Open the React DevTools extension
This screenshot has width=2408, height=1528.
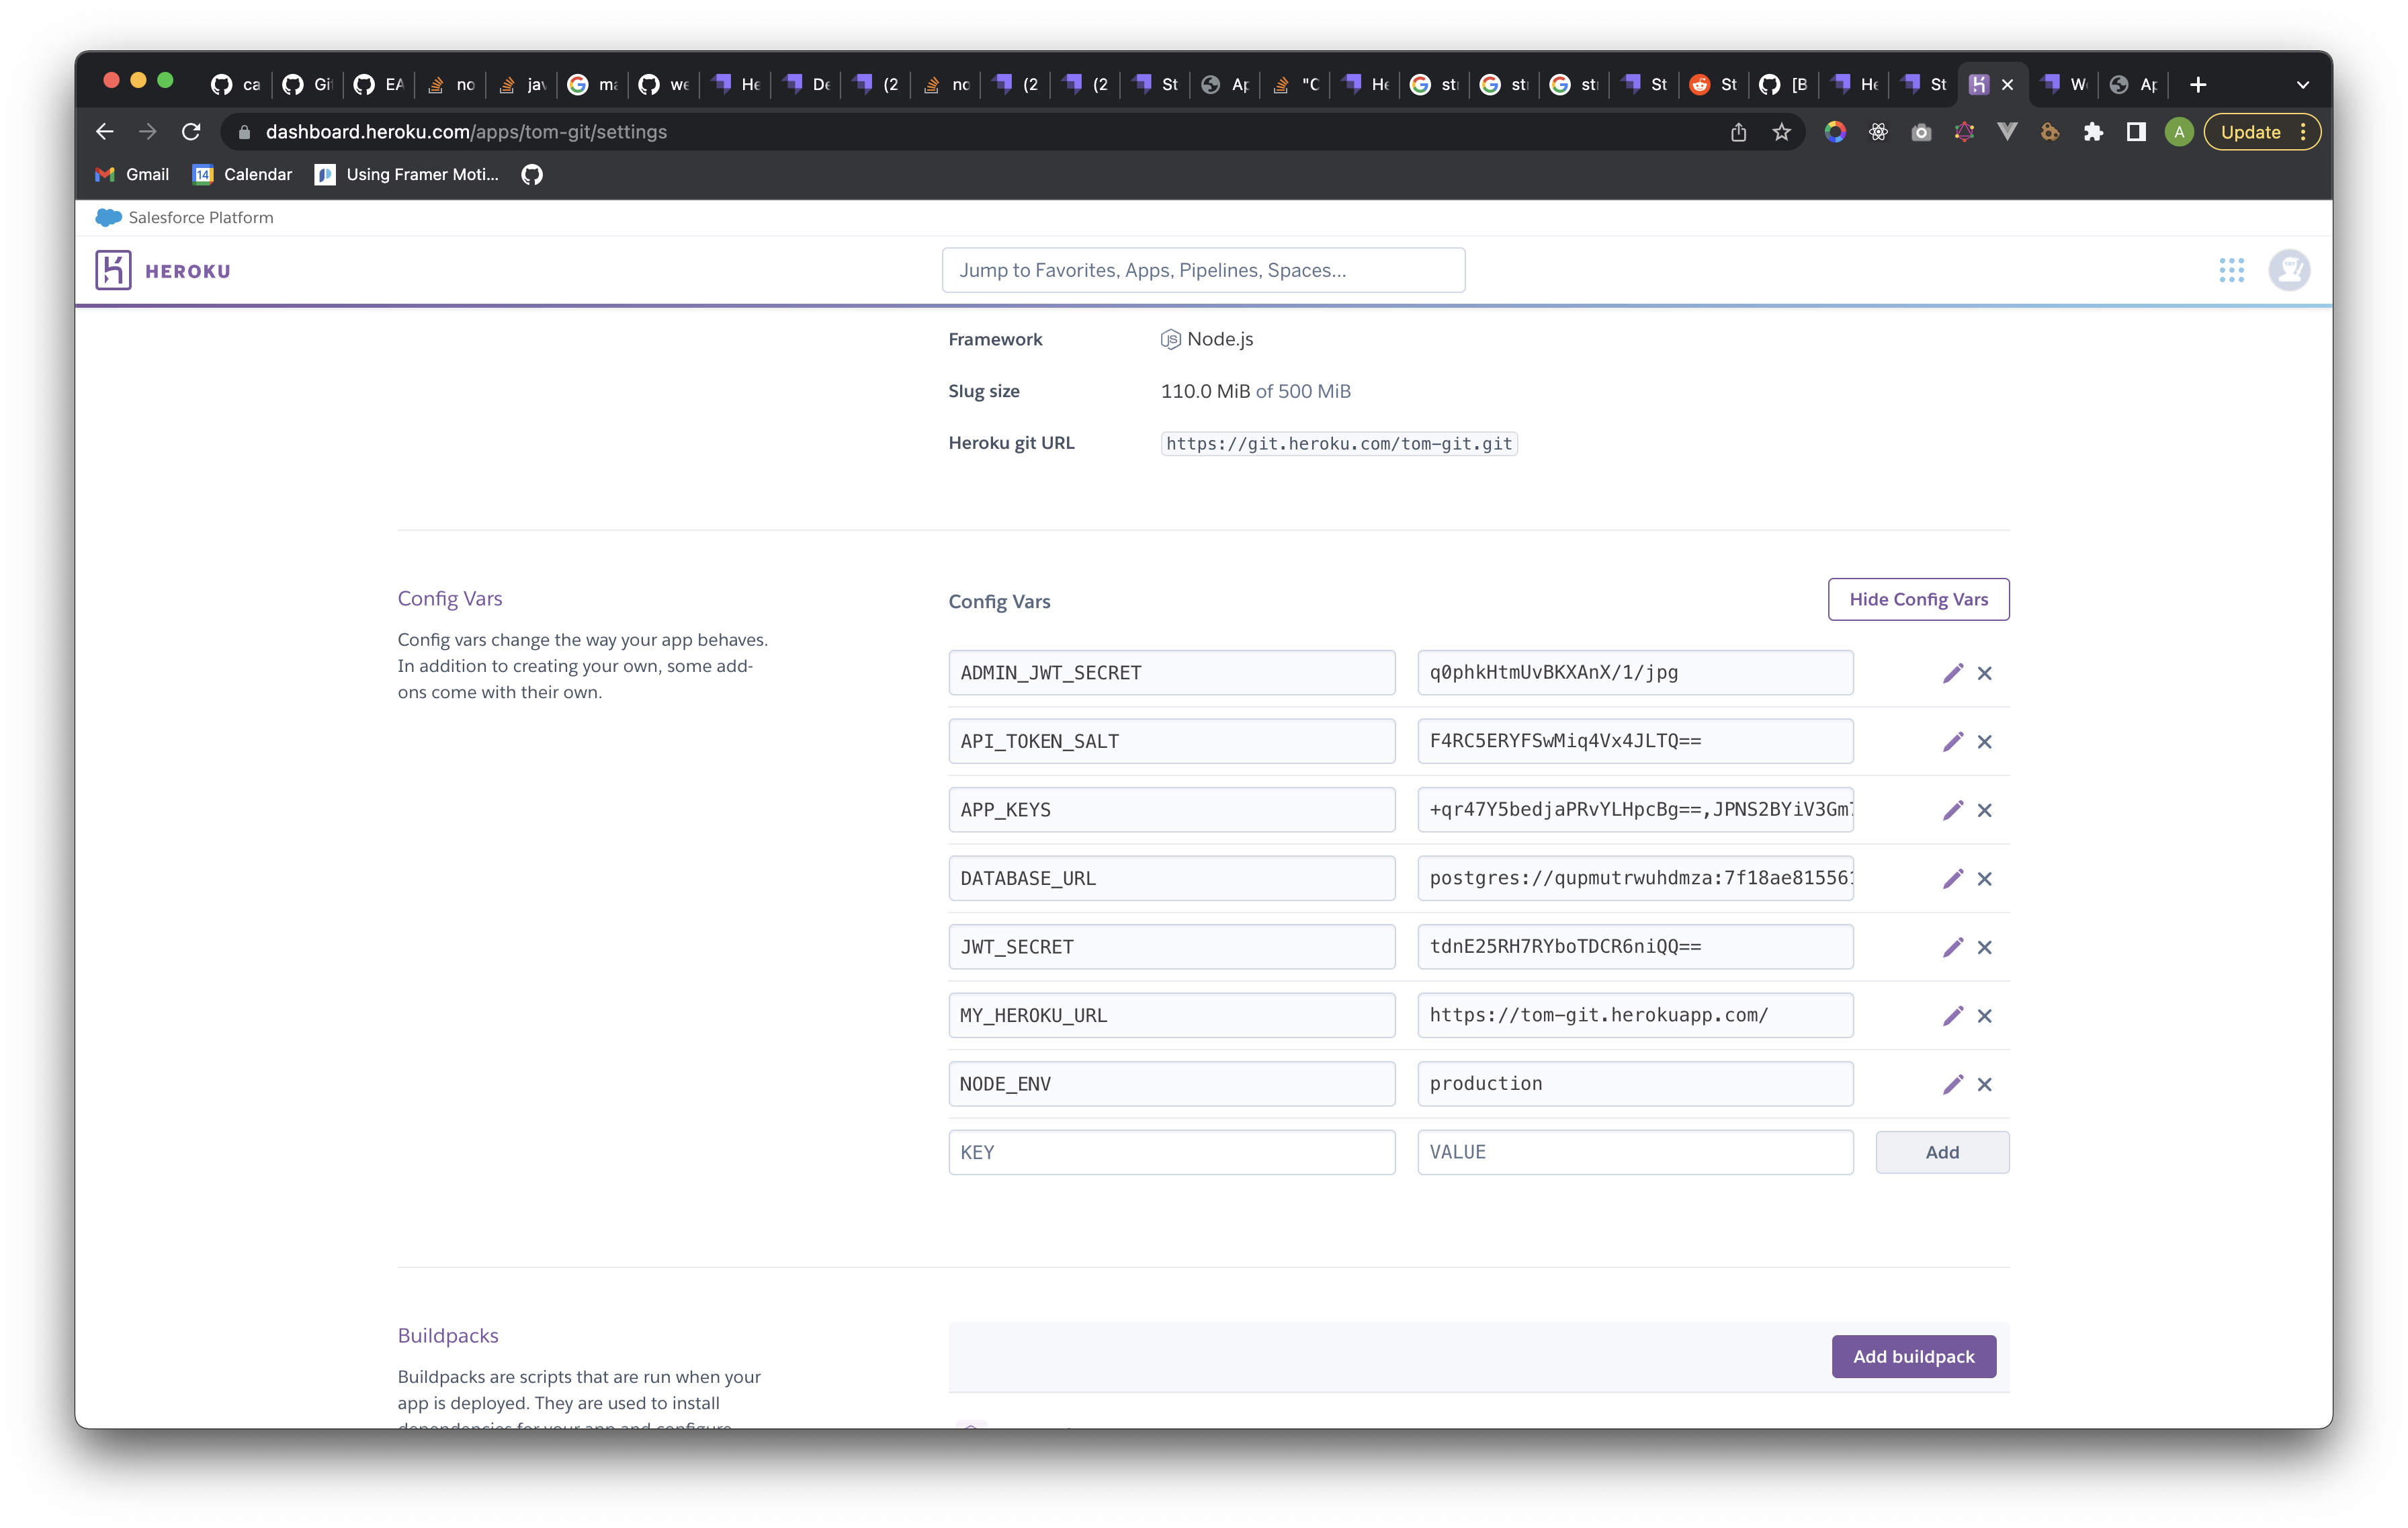(x=1878, y=131)
